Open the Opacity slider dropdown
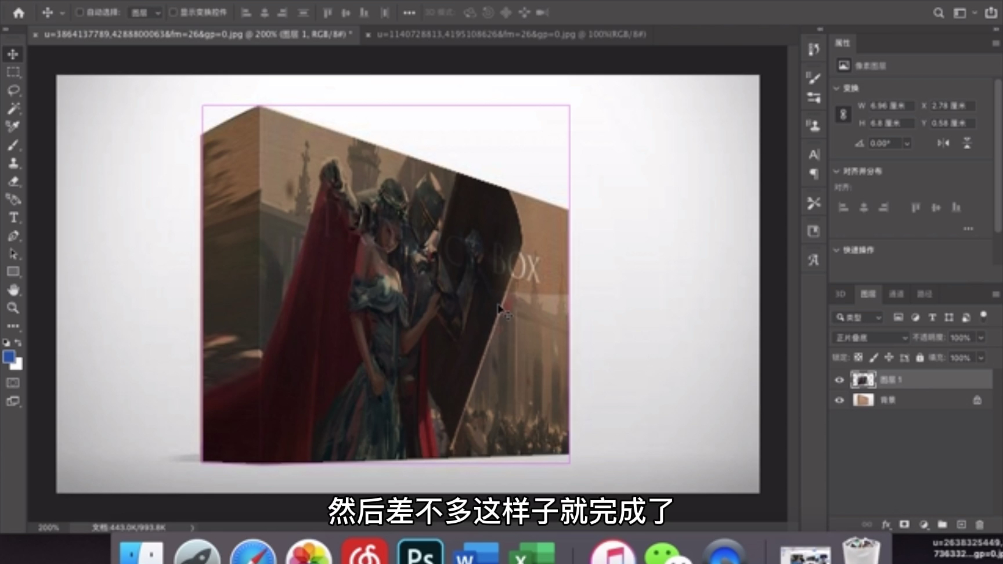The width and height of the screenshot is (1003, 564). [x=981, y=338]
